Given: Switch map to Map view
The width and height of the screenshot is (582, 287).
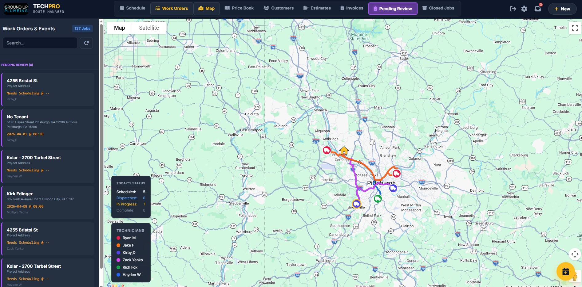Looking at the screenshot, I should (x=119, y=28).
